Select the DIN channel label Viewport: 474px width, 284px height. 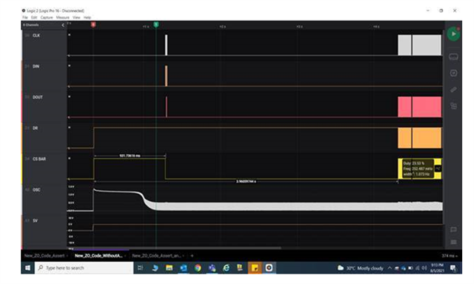coord(36,66)
